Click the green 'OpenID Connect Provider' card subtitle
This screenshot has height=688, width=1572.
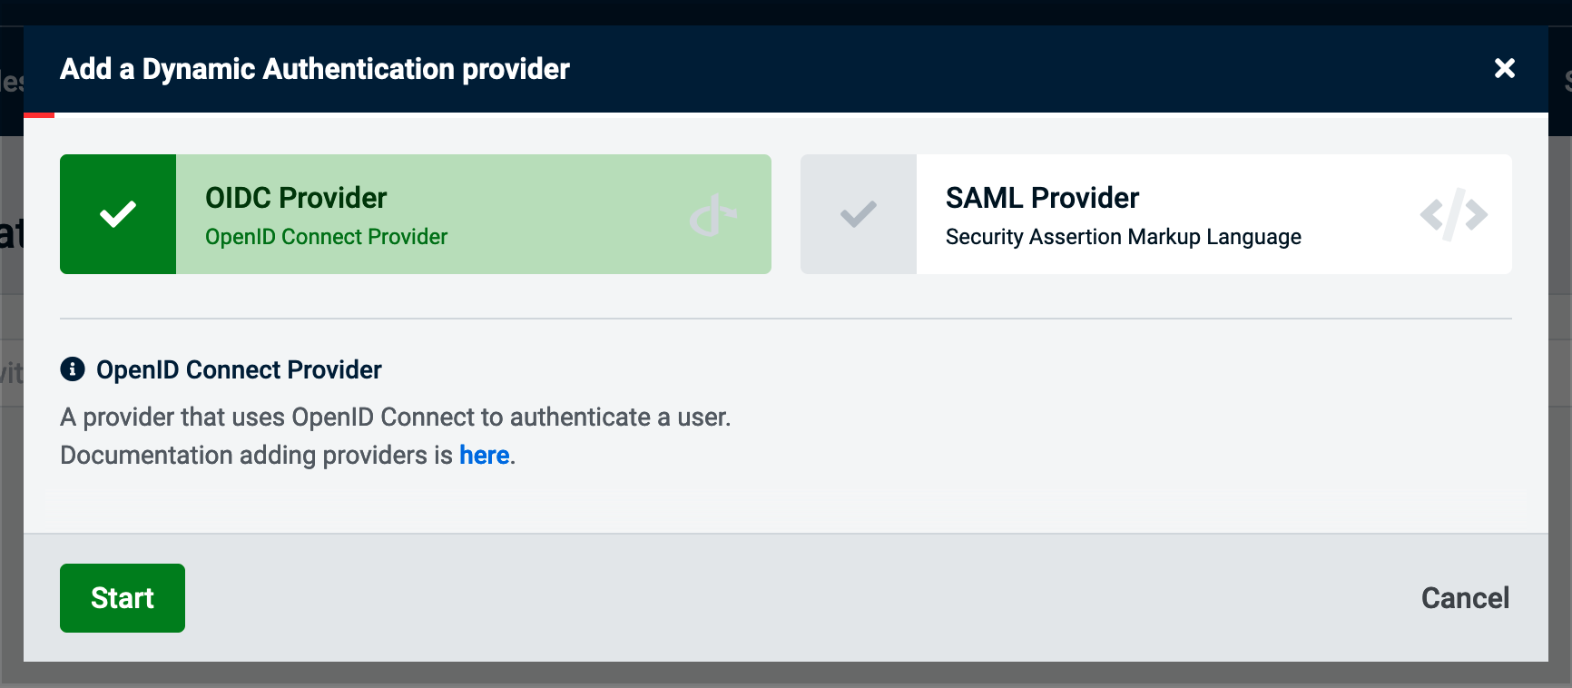click(x=326, y=237)
